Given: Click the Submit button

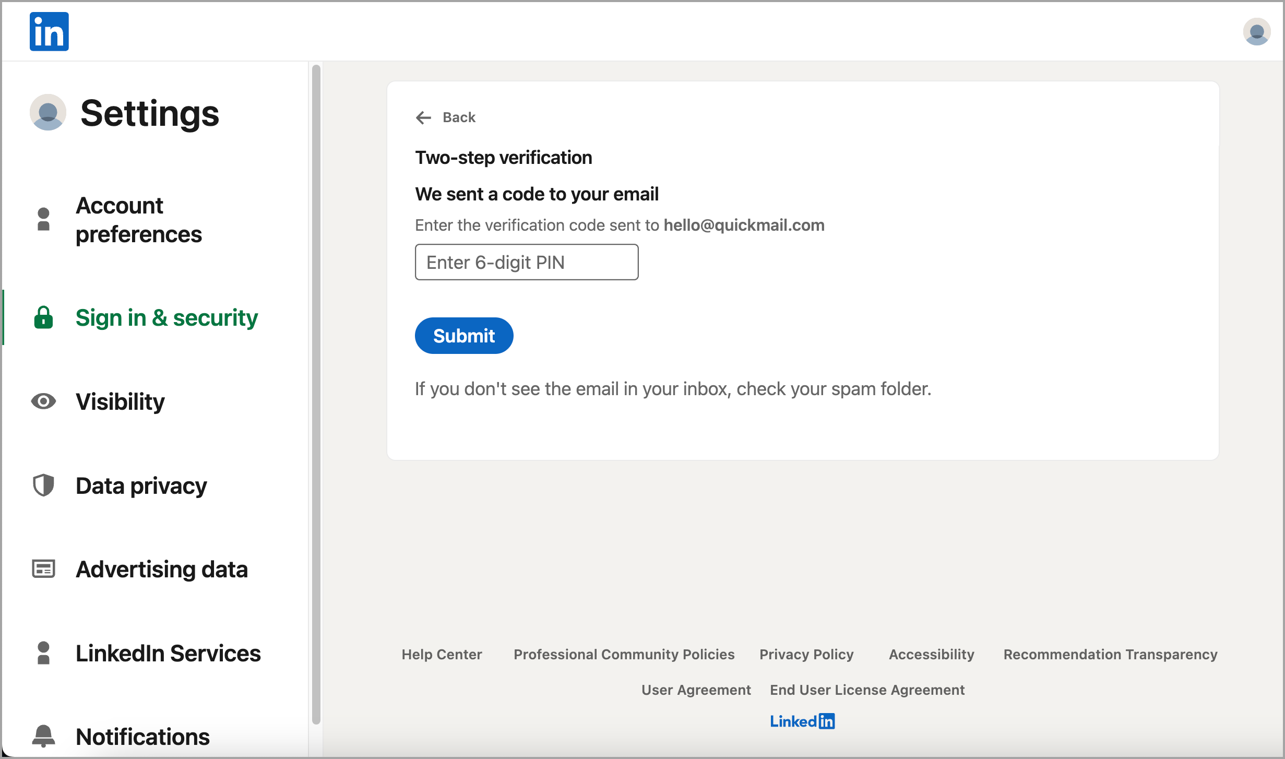Looking at the screenshot, I should coord(464,336).
